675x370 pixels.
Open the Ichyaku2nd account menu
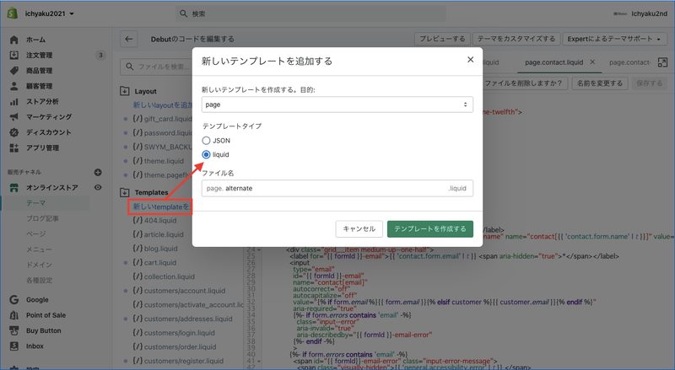[640, 13]
